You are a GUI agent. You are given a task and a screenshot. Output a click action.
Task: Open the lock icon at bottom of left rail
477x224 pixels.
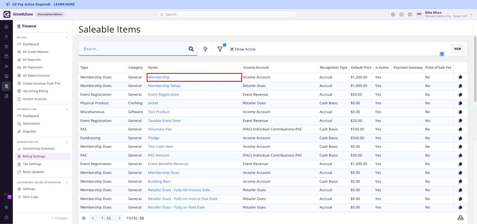[x=6, y=217]
